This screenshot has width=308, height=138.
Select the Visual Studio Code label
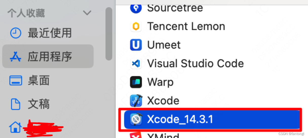195,64
